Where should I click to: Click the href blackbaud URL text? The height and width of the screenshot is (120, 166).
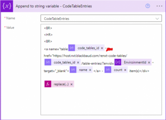pos(85,56)
